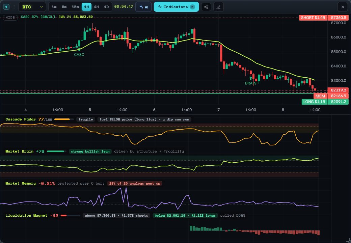Click the below 82,091.19 longs chip
Image resolution: width=351 pixels, height=243 pixels.
pyautogui.click(x=185, y=216)
